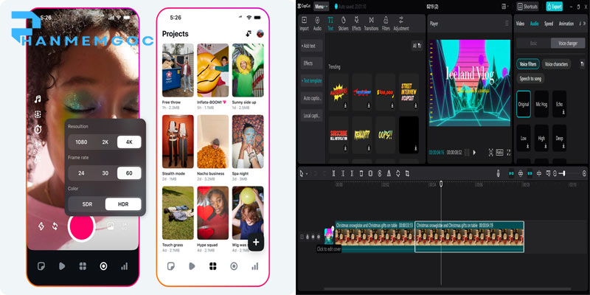Screen dimensions: 590x295
Task: Click the Add text button
Action: pos(311,46)
